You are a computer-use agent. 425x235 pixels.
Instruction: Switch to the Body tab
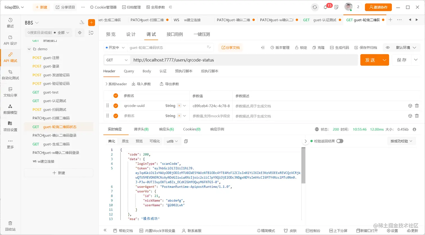click(x=147, y=71)
